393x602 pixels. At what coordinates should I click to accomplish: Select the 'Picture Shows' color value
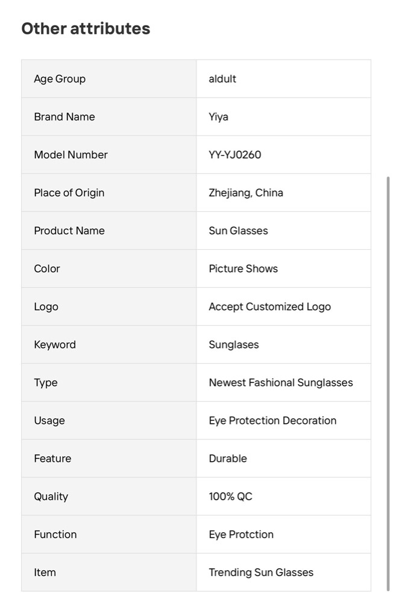click(x=244, y=268)
